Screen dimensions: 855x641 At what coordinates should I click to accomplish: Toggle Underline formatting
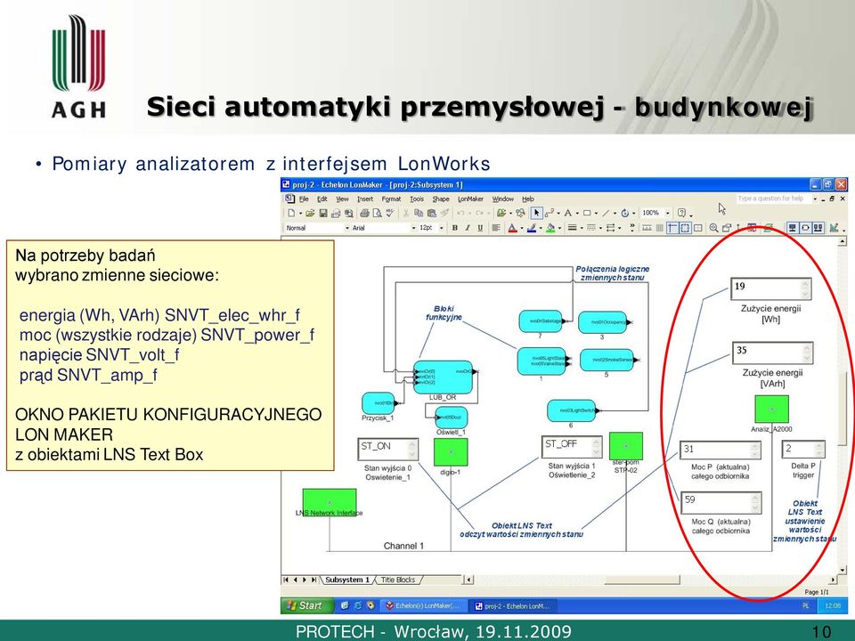pyautogui.click(x=480, y=228)
